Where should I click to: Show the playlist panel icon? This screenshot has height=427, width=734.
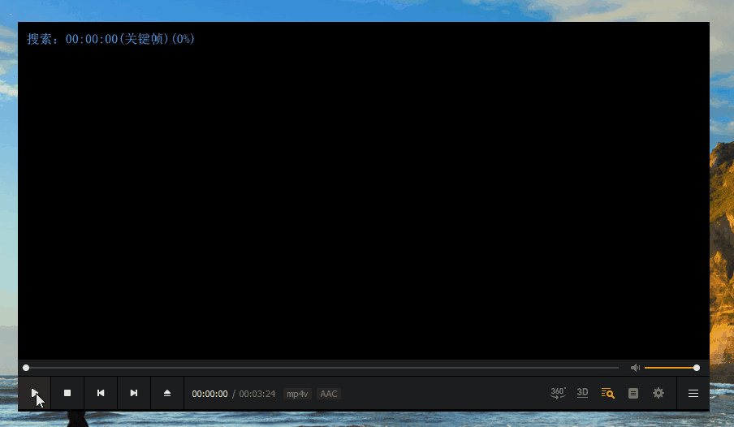point(633,393)
